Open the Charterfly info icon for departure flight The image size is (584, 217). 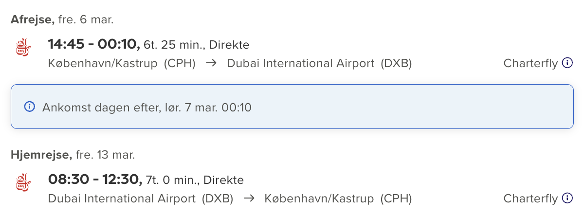[567, 63]
